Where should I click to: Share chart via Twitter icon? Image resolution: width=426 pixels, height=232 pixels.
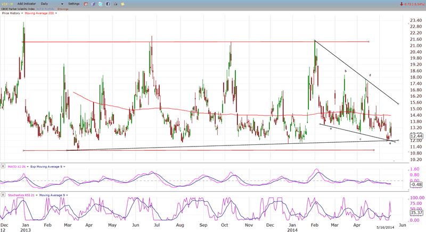click(101, 4)
